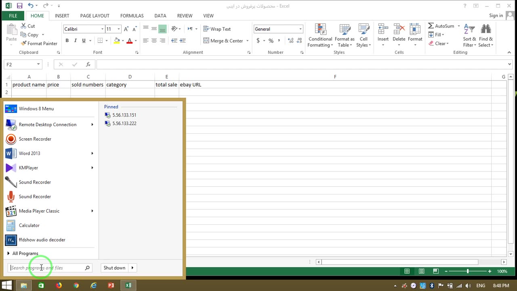Increase the cell indent

183,40
